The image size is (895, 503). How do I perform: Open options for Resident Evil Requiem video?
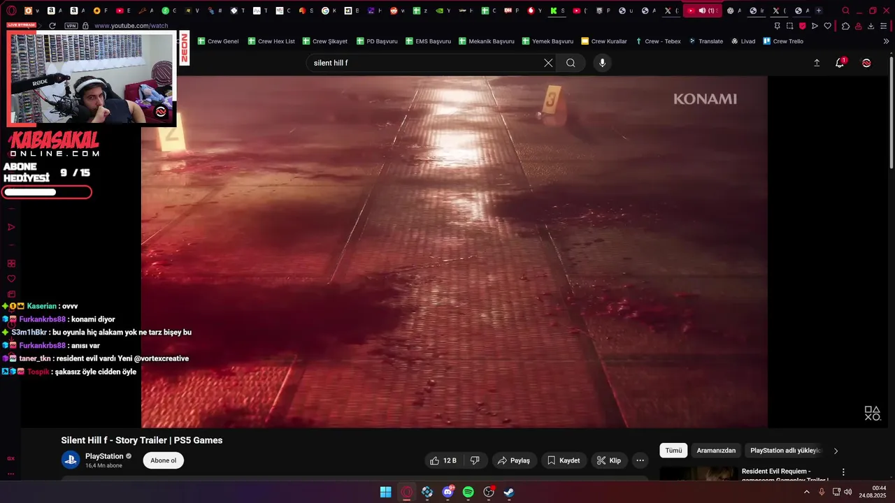pyautogui.click(x=843, y=472)
